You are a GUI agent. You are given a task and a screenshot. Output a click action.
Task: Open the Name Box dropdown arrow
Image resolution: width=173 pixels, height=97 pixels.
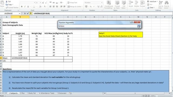[19, 13]
